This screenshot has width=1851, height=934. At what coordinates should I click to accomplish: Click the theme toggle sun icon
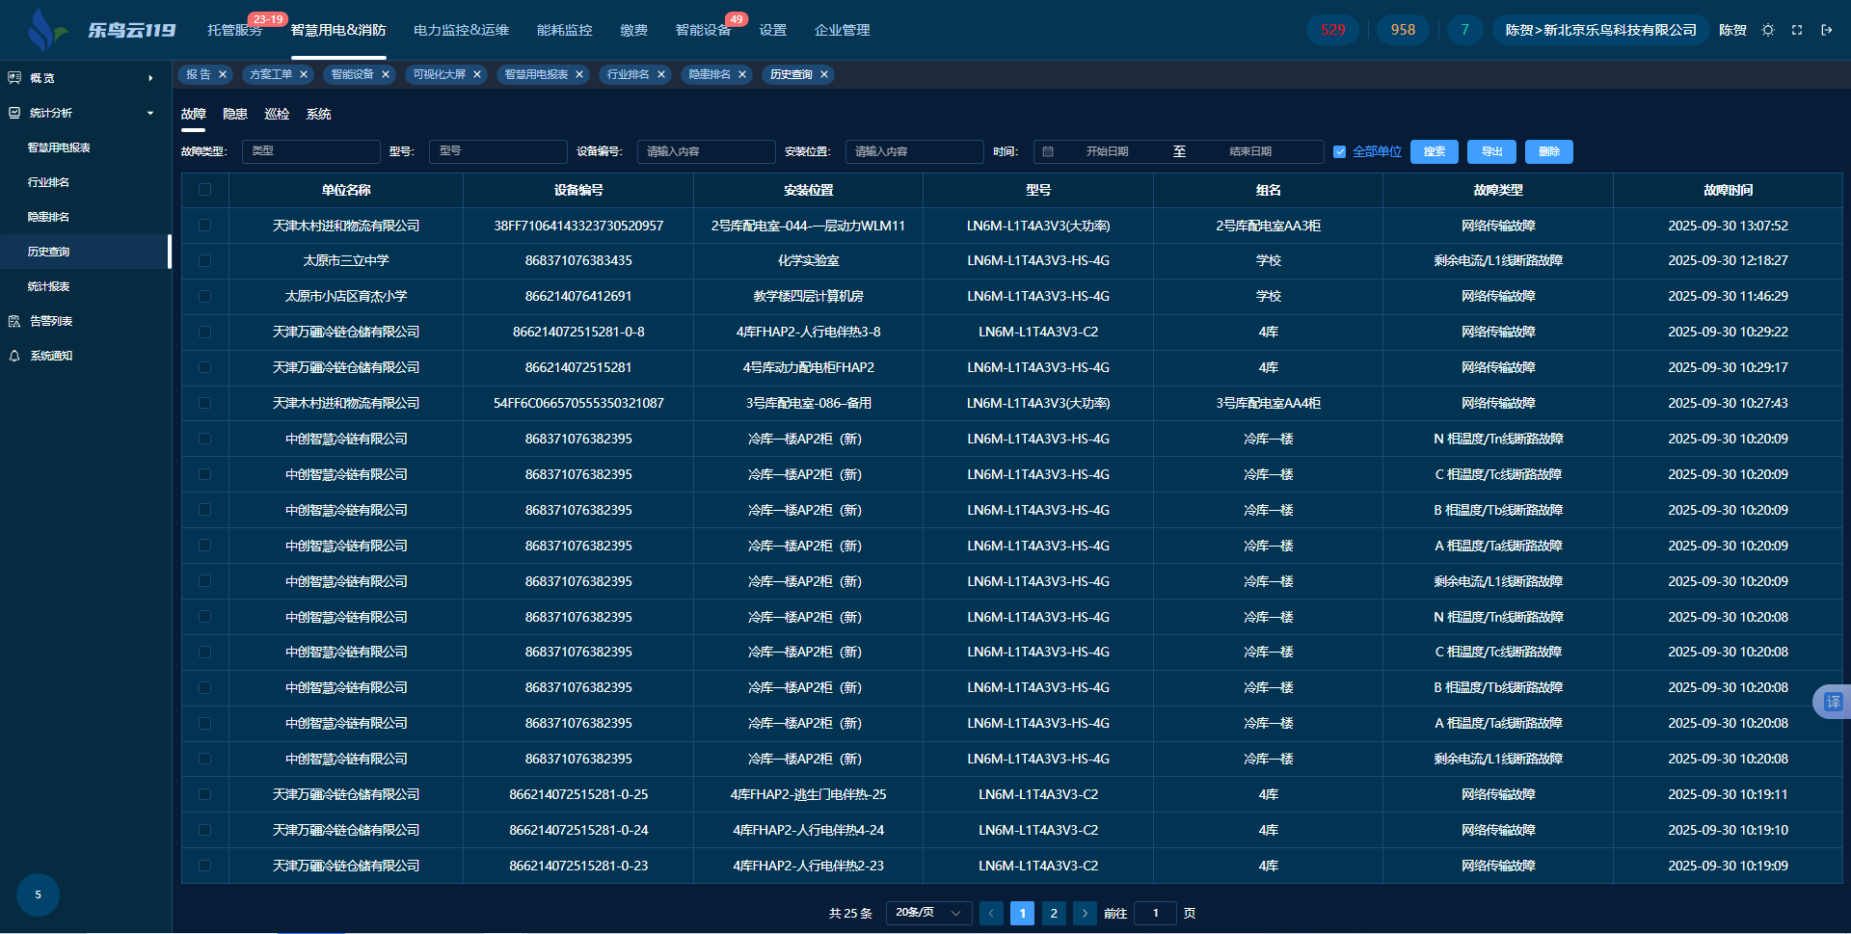1767,30
